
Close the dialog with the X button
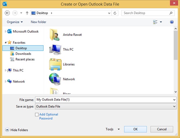click(x=174, y=3)
